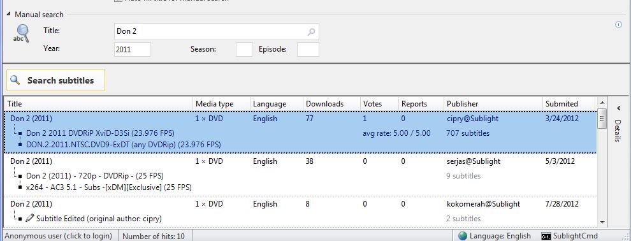
Task: Sort by the Submited column header
Action: (x=569, y=104)
